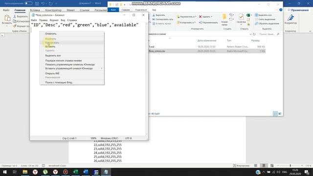Sort by the Размер column header
The image size is (313, 176).
(255, 41)
